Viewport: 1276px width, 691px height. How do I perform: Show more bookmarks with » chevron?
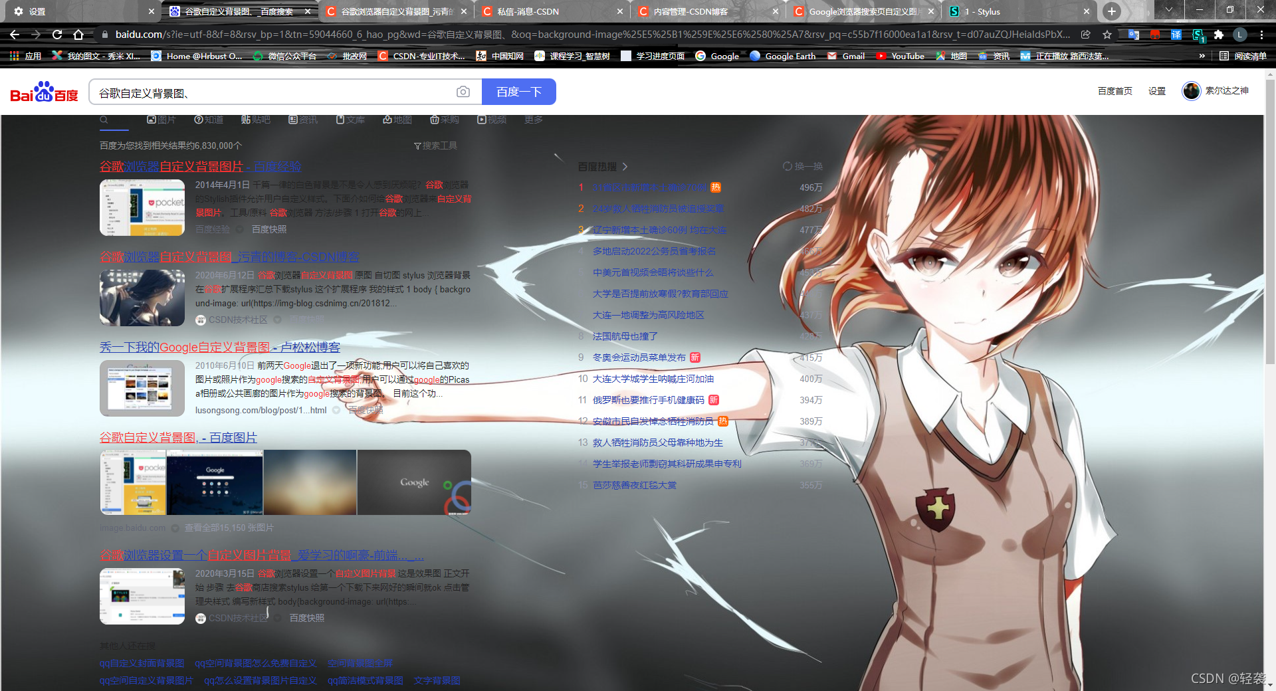click(x=1202, y=56)
